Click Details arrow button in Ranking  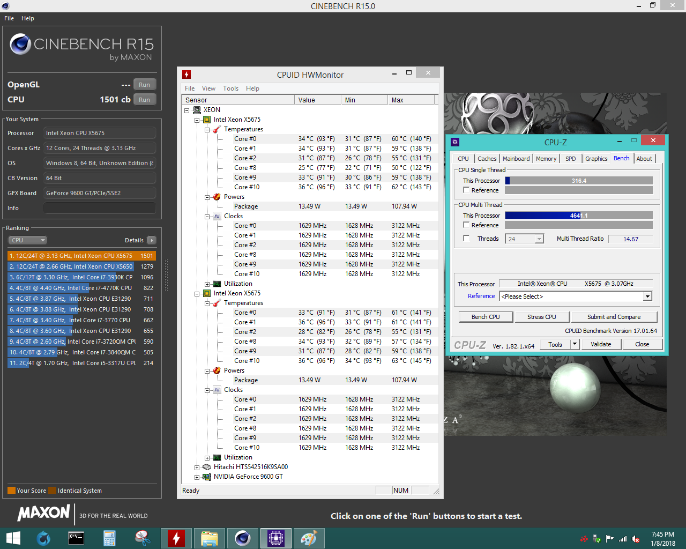pos(152,240)
